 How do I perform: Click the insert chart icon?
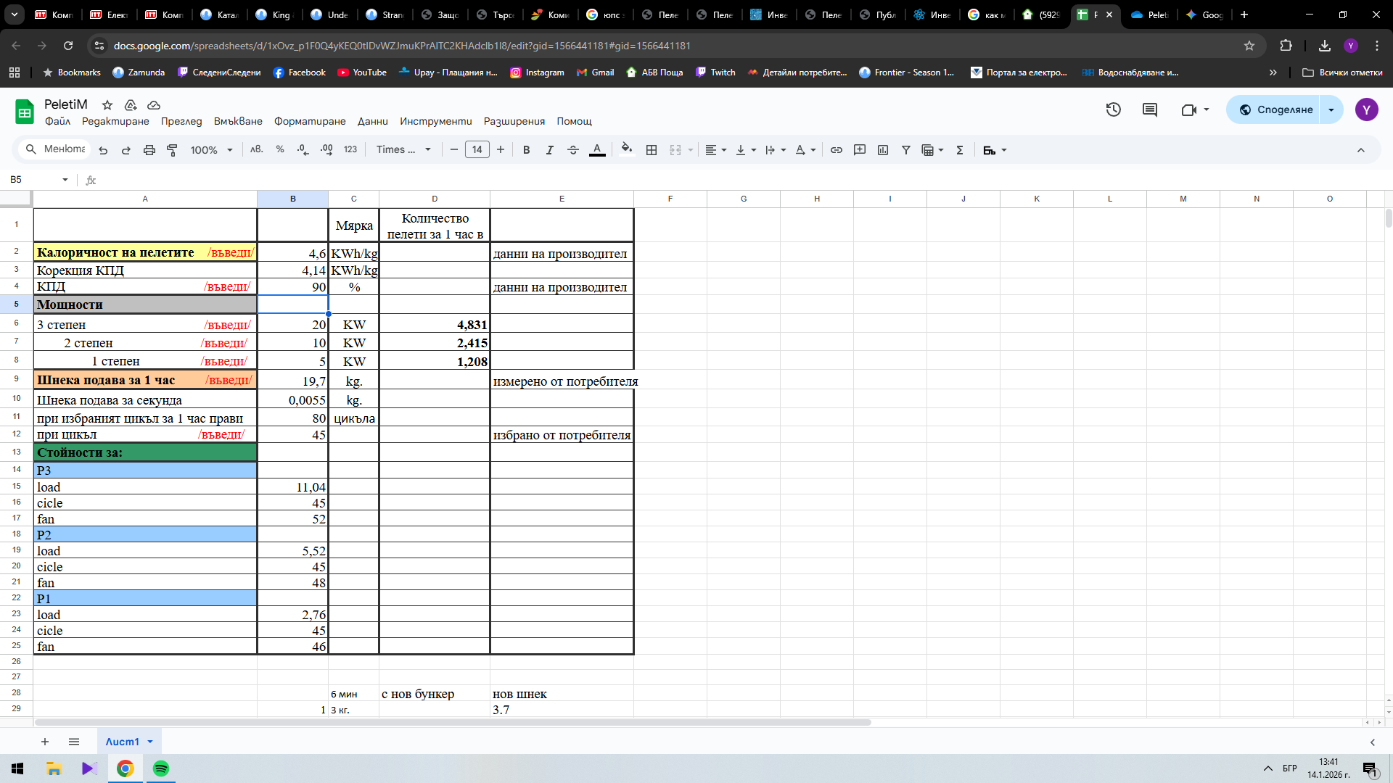882,150
